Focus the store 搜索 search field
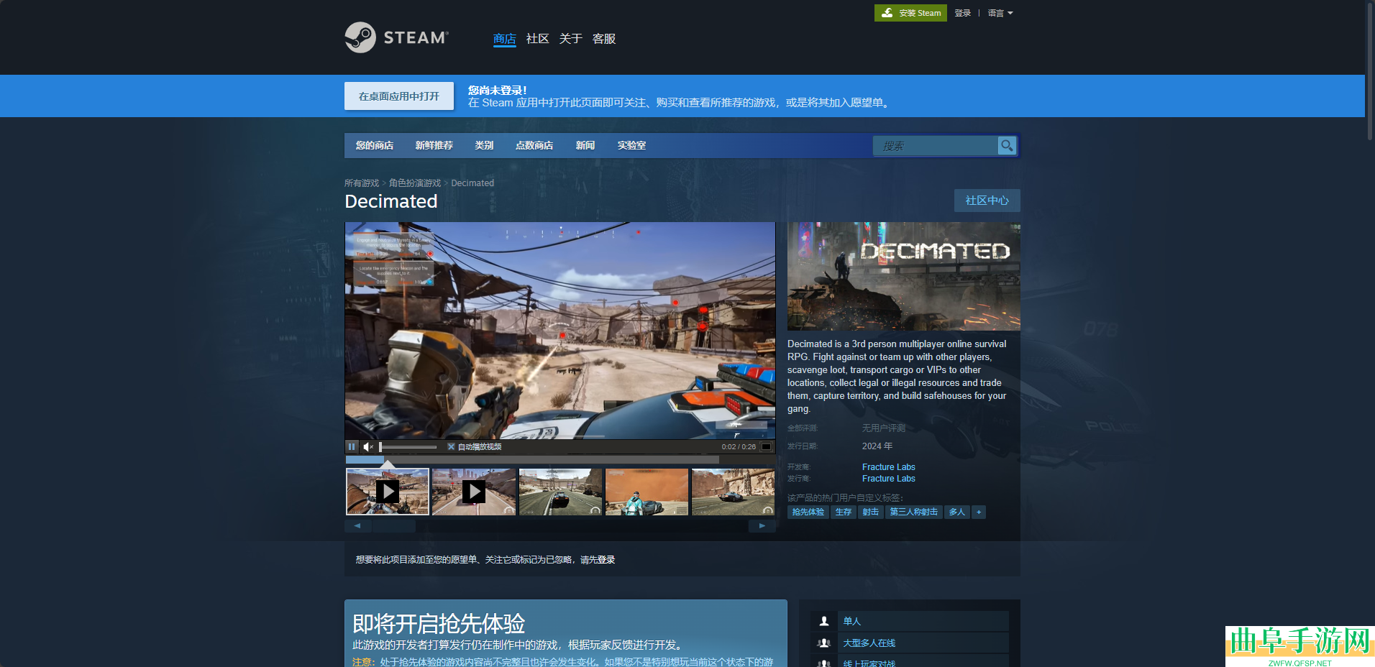The height and width of the screenshot is (667, 1375). [x=936, y=146]
